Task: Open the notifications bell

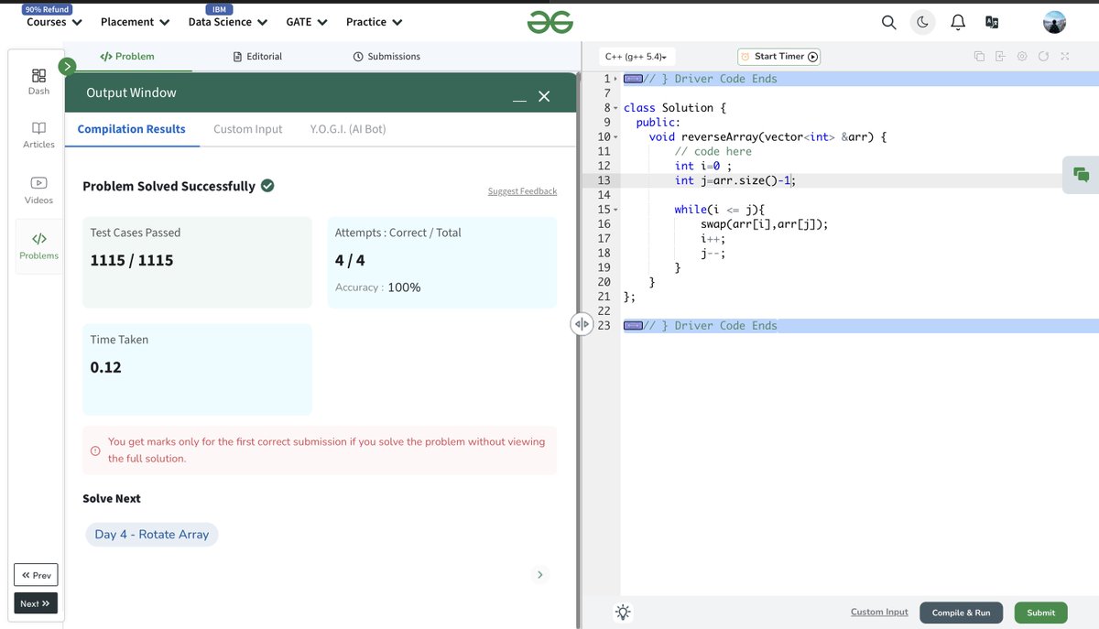Action: click(x=957, y=22)
